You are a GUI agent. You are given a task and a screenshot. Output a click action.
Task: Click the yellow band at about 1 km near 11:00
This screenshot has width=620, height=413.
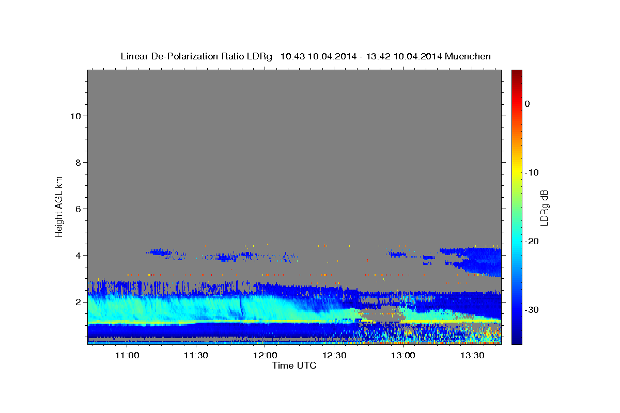[127, 323]
